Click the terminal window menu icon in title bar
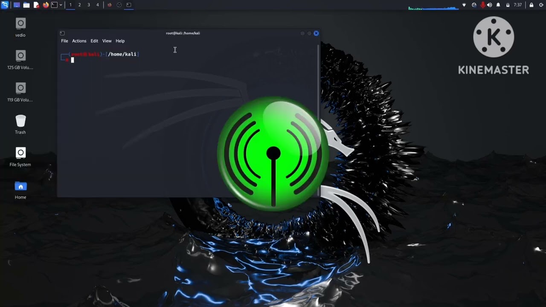This screenshot has height=307, width=546. [62, 33]
